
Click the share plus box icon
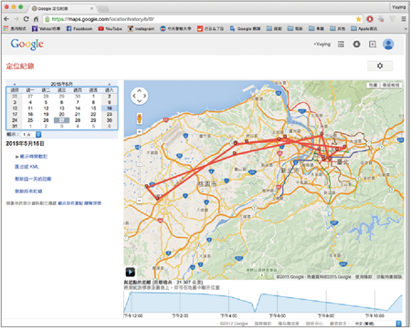(373, 45)
